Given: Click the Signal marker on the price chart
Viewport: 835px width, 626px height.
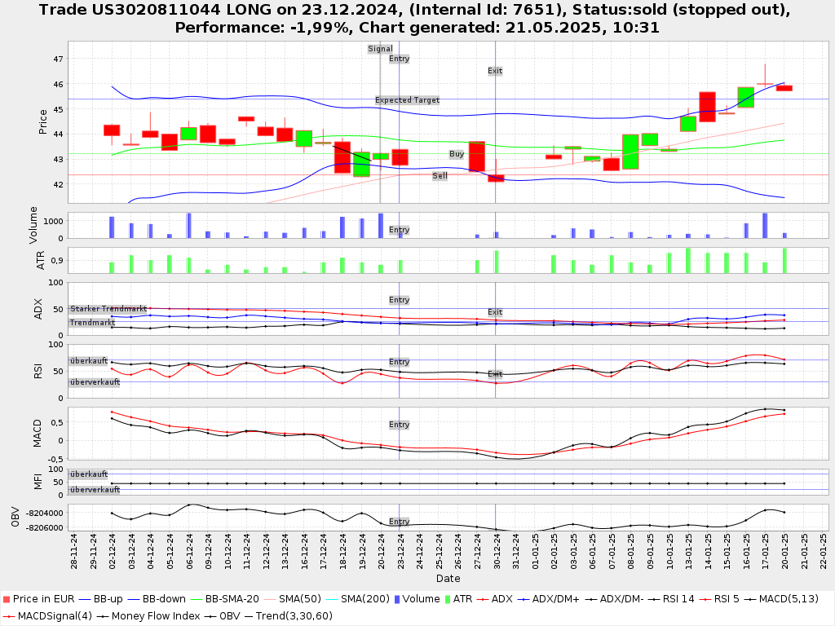Looking at the screenshot, I should coord(380,49).
